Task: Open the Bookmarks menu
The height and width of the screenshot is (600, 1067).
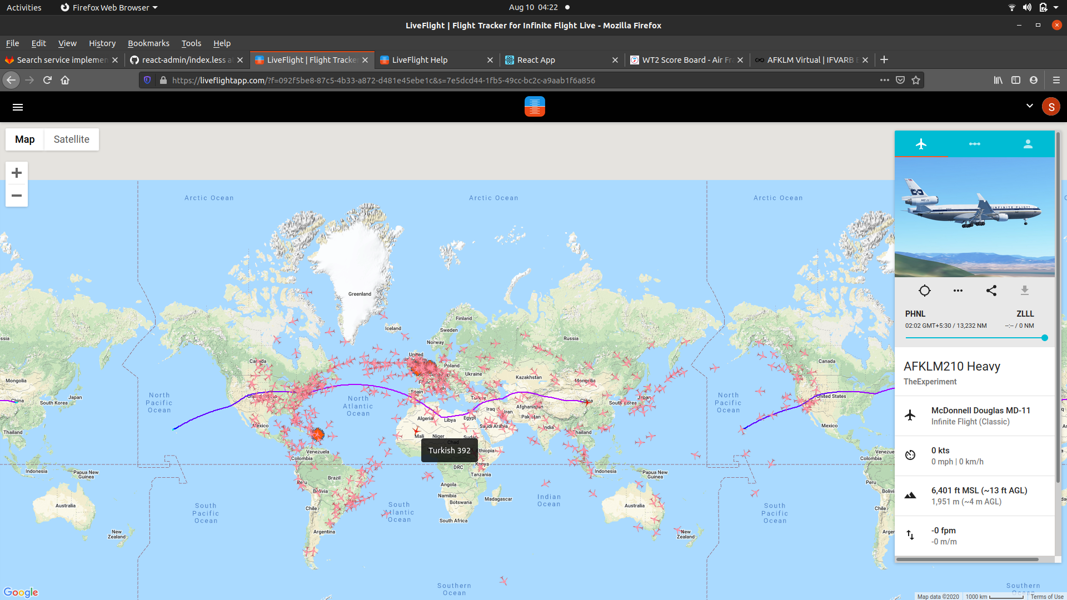Action: 148,43
